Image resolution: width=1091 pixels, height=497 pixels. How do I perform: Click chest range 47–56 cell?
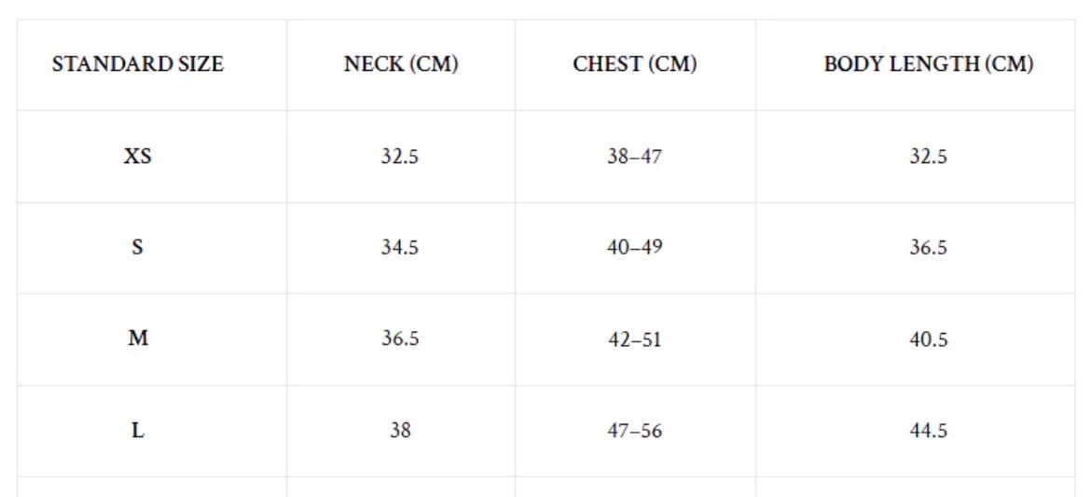(635, 431)
